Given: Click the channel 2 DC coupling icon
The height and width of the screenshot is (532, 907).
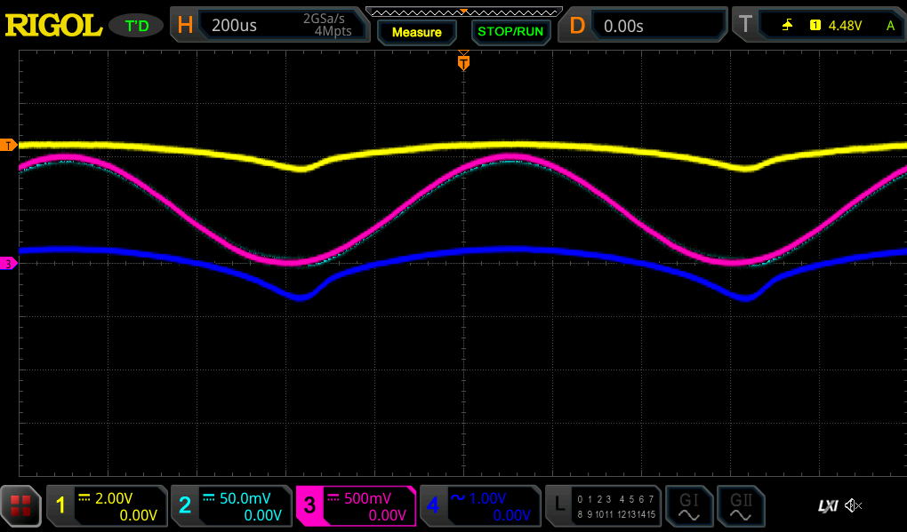Looking at the screenshot, I should coord(209,496).
